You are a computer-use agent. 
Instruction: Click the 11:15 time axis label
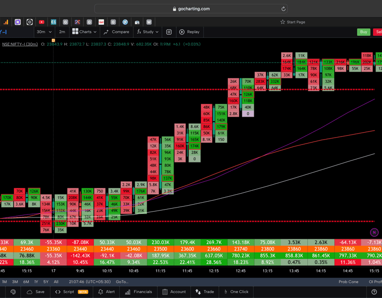pyautogui.click(x=160, y=271)
